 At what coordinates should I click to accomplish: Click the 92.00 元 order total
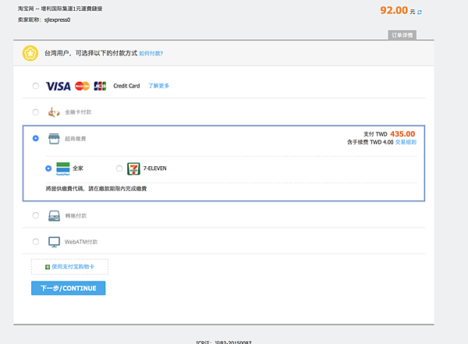point(398,10)
